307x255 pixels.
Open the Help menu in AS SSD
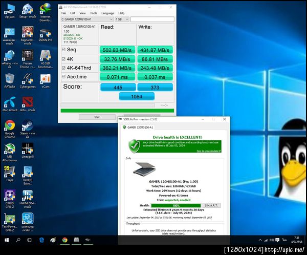[121, 13]
